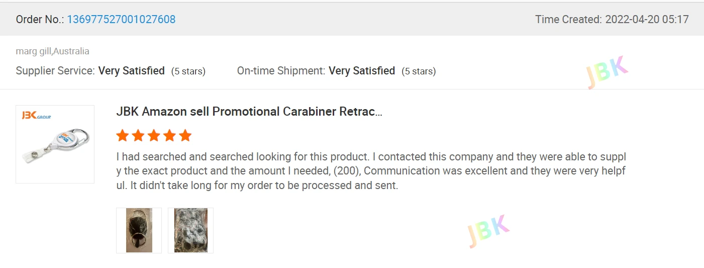Click the fourth orange rating star
The image size is (704, 268).
[170, 135]
